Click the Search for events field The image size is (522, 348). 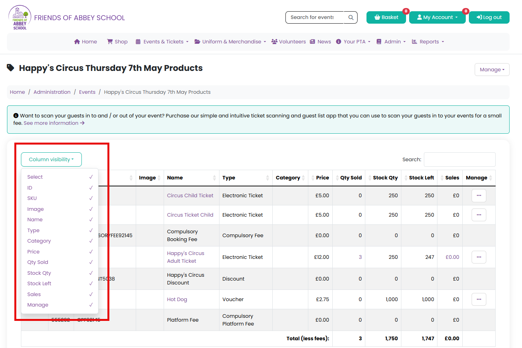(315, 17)
